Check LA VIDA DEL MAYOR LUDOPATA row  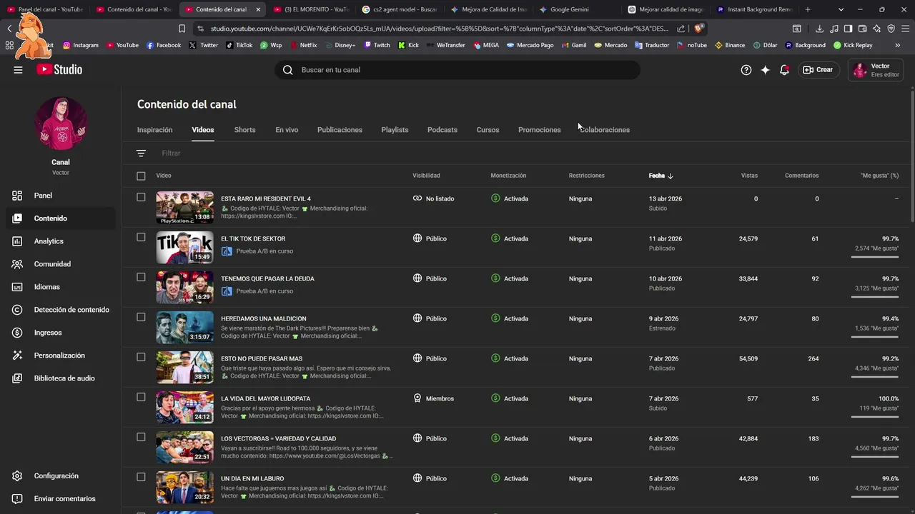click(141, 397)
